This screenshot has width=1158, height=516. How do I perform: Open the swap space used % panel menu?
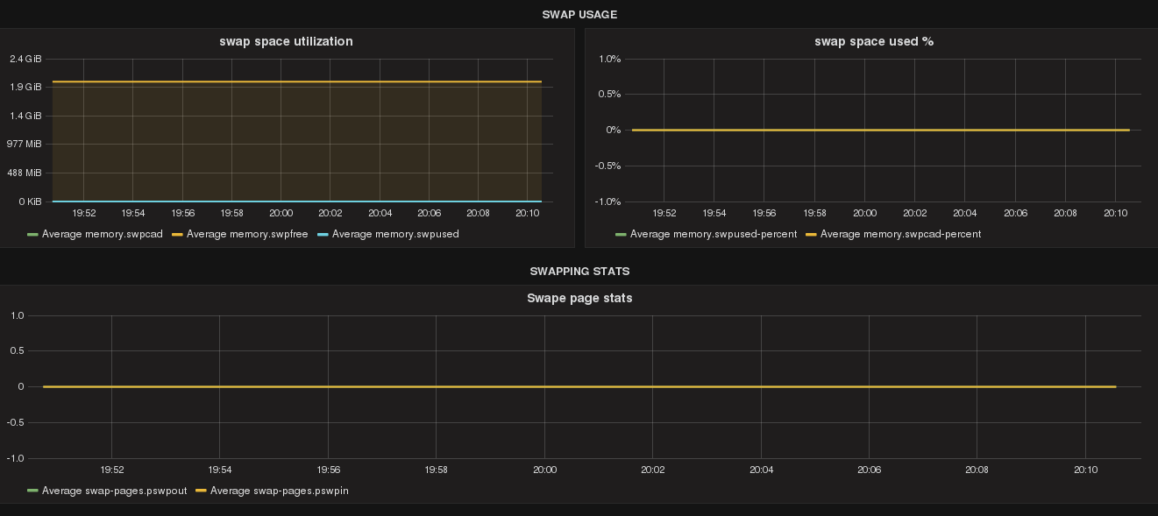[x=874, y=41]
